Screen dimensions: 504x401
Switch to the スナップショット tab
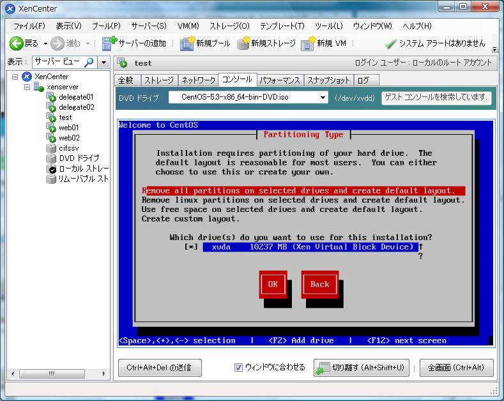click(328, 80)
